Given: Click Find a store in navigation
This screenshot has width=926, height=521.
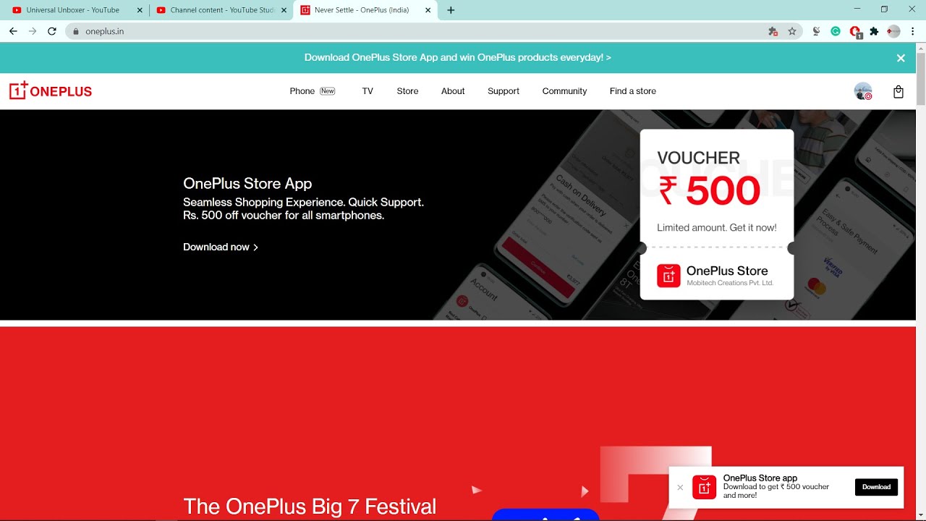Looking at the screenshot, I should (633, 91).
